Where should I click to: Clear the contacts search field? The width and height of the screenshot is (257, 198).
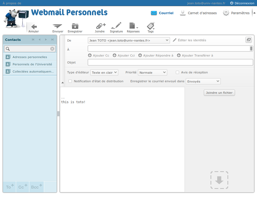[52, 49]
